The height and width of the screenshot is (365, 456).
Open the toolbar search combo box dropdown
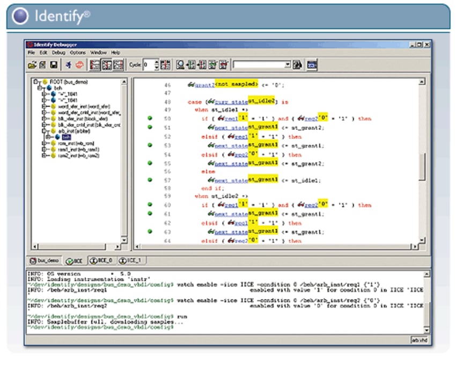click(x=287, y=65)
